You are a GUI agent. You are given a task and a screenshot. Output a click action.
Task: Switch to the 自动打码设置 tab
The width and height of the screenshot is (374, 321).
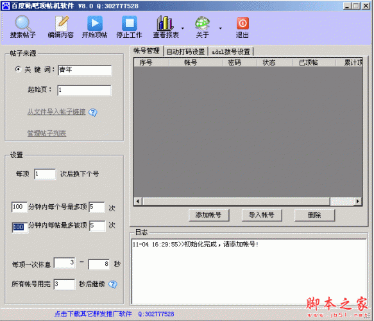[185, 51]
